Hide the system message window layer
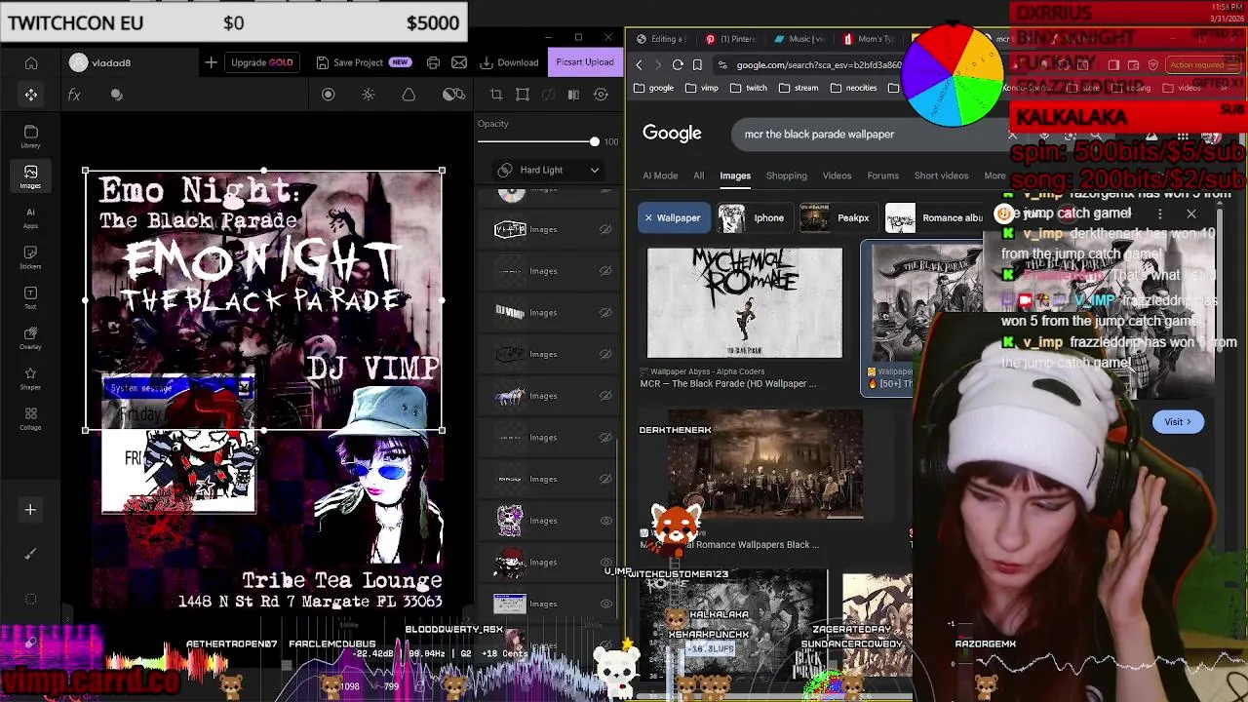The height and width of the screenshot is (702, 1248). pos(605,604)
